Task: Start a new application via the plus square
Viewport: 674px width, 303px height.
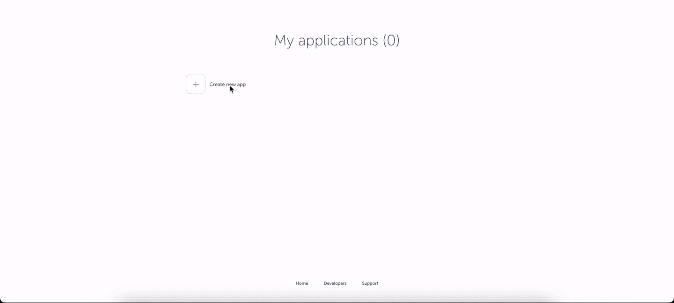Action: click(196, 84)
